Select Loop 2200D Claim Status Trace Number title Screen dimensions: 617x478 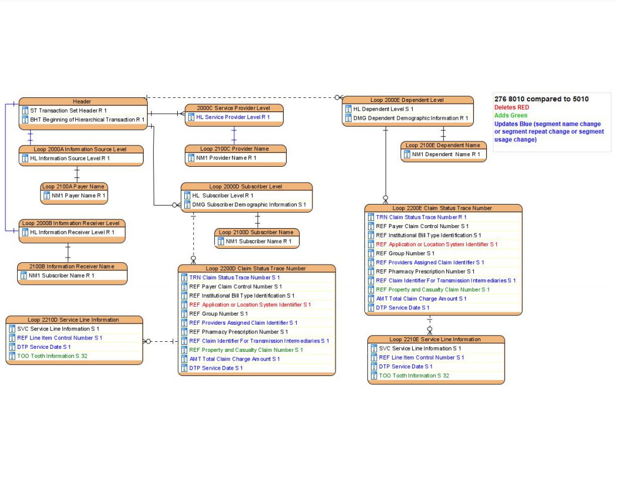(x=256, y=268)
